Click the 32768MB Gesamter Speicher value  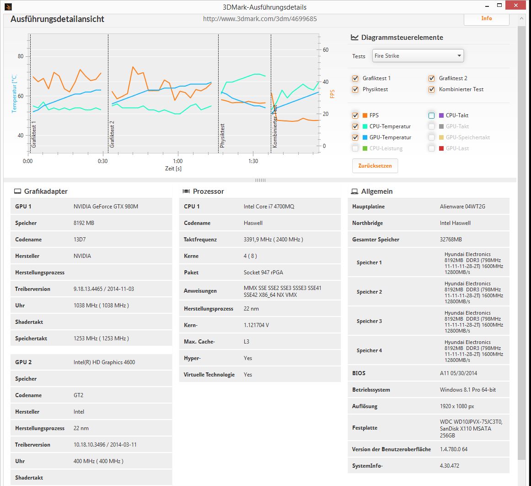(x=451, y=240)
